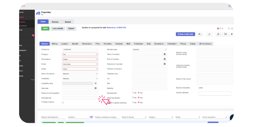Open Reference: A-2023-002 link
The width and height of the screenshot is (255, 127).
(116, 28)
